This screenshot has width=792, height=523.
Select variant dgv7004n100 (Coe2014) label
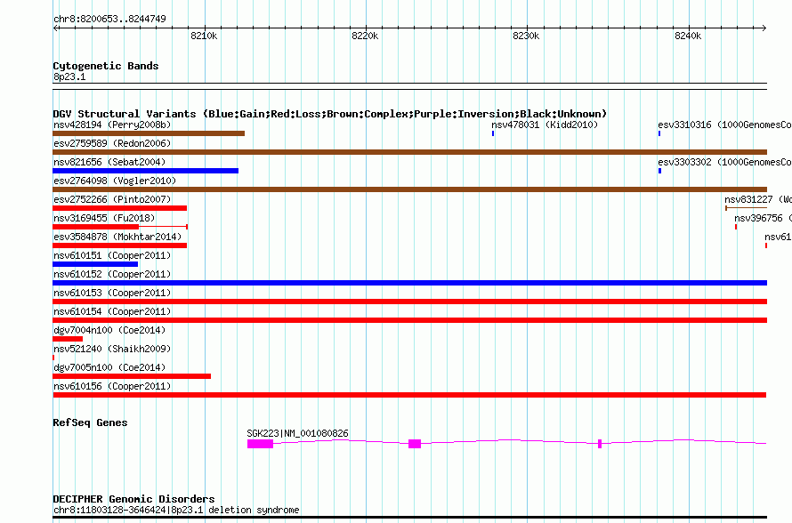[109, 330]
